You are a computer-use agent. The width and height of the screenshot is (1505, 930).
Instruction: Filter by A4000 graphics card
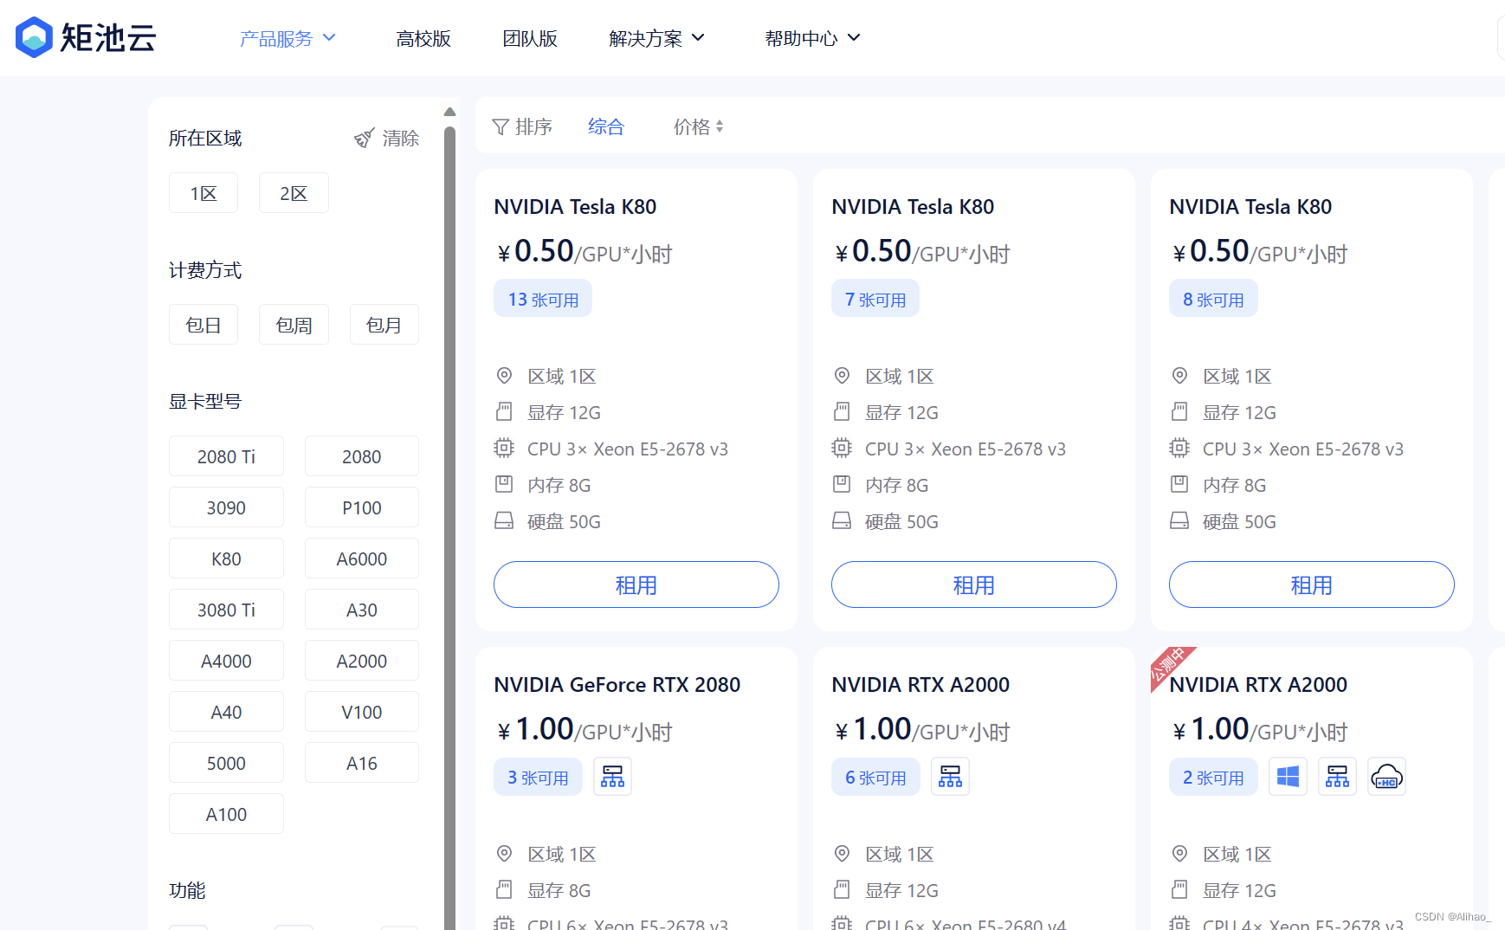pyautogui.click(x=226, y=661)
